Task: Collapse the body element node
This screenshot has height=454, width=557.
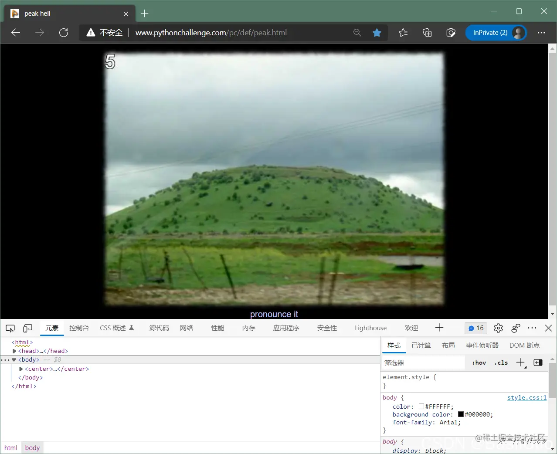Action: (x=14, y=360)
